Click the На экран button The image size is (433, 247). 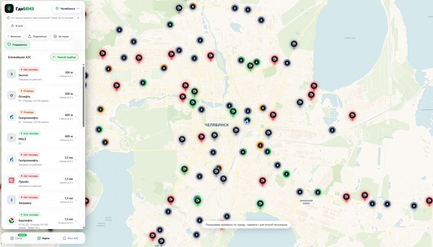pyautogui.click(x=61, y=37)
